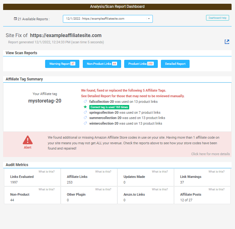Click the tag icon beside springcollection-20
Screen dimensions: 235x229
(x=85, y=112)
